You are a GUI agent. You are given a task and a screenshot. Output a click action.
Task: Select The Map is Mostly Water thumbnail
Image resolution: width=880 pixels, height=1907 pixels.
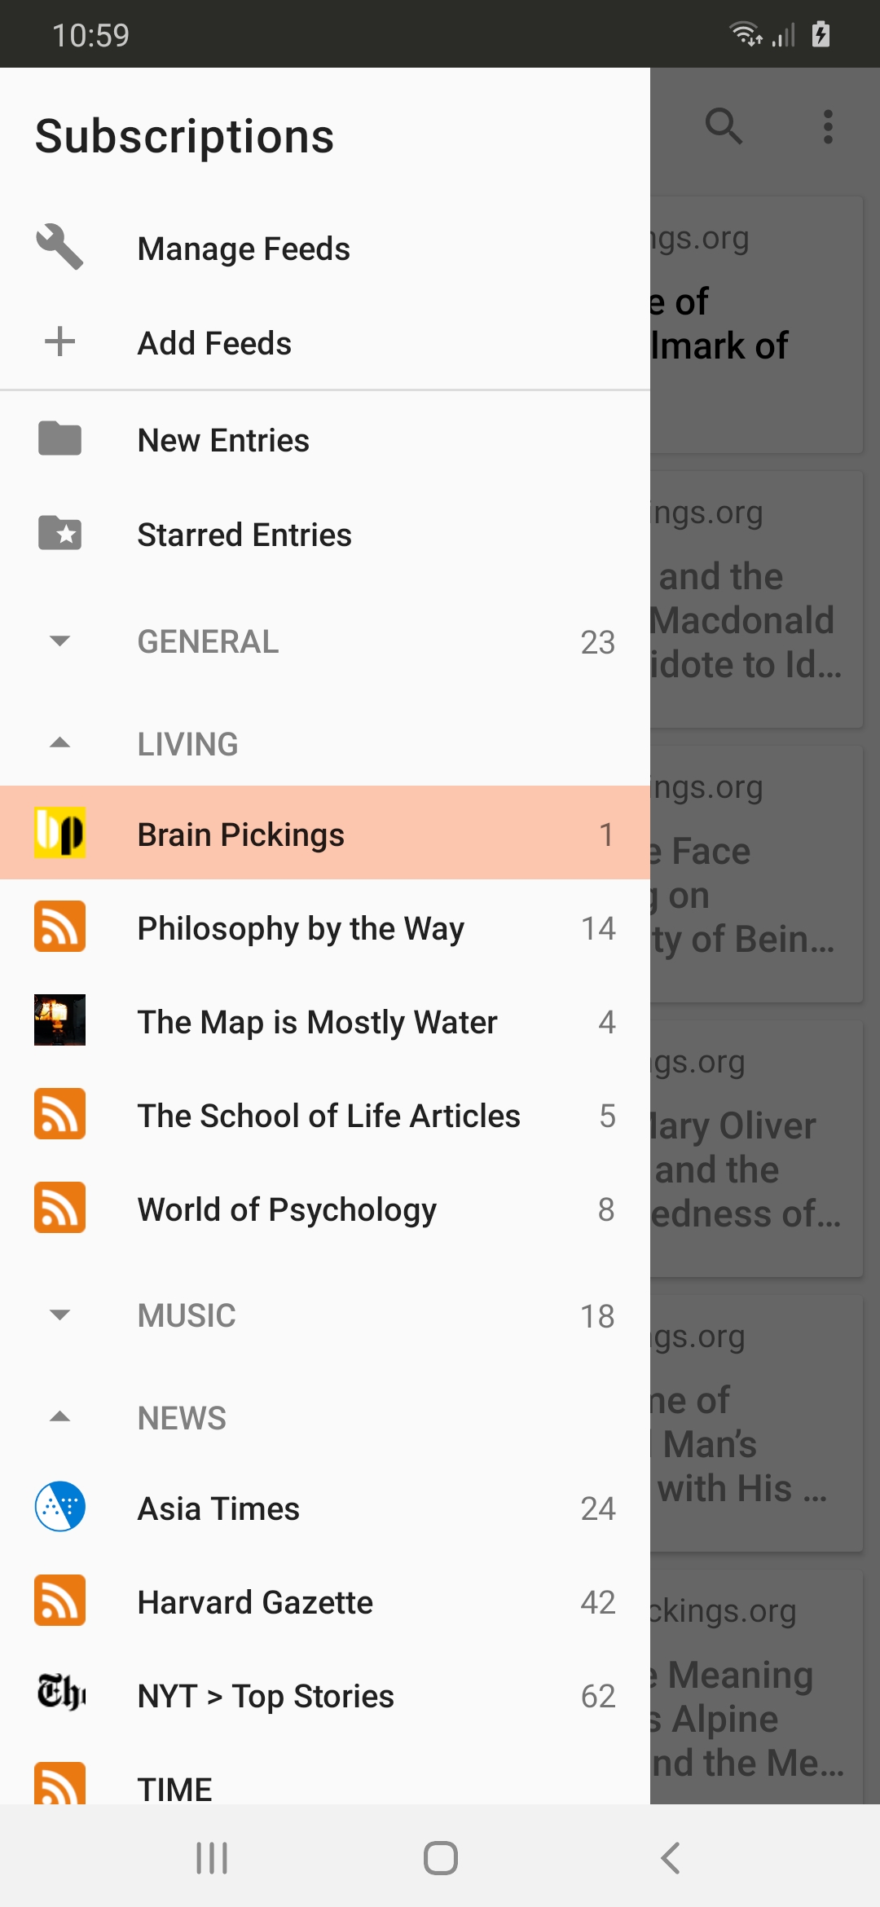coord(59,1020)
